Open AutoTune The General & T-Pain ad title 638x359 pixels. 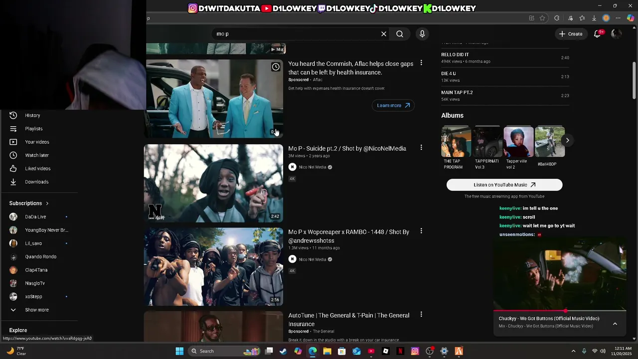pyautogui.click(x=348, y=320)
